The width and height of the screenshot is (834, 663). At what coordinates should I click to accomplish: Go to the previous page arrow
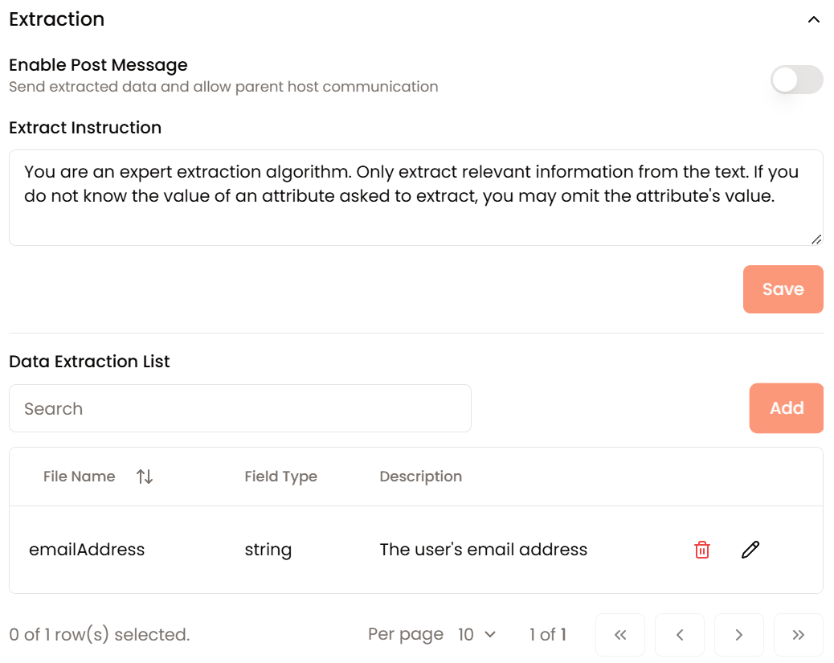(x=680, y=635)
